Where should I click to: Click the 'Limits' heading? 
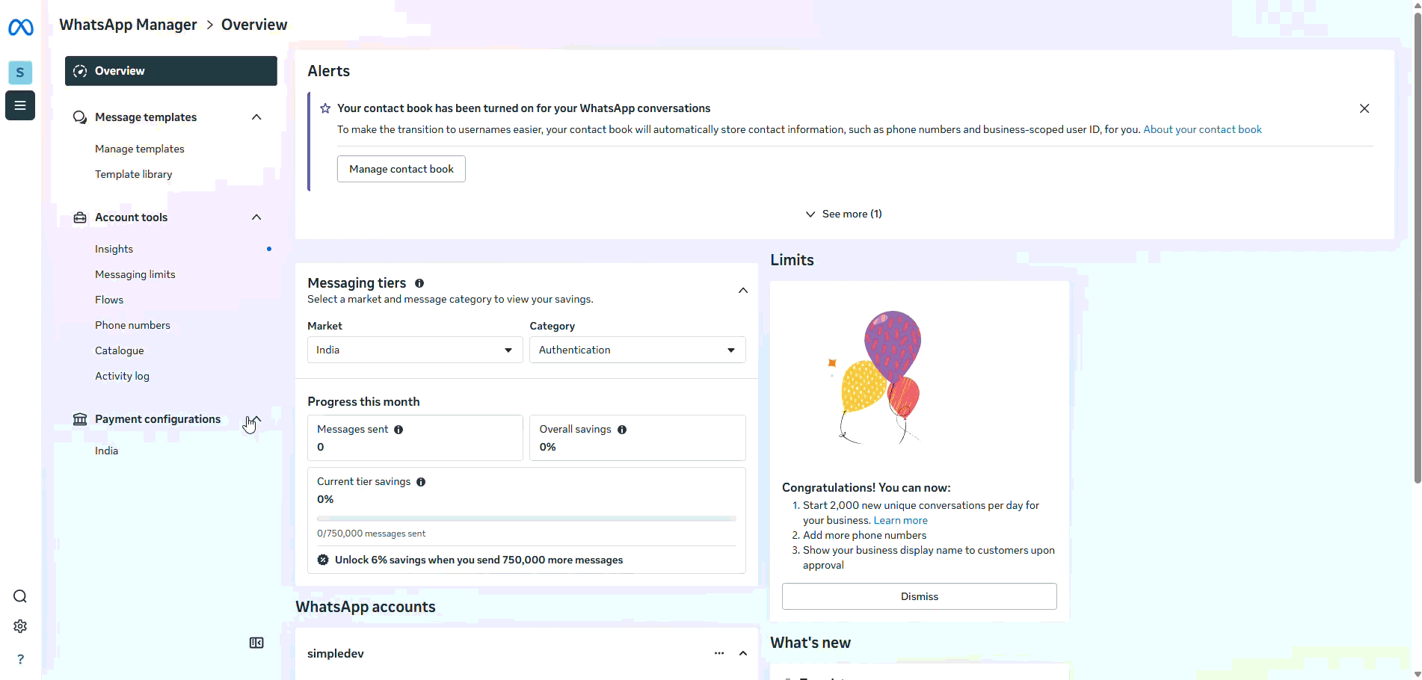(792, 260)
